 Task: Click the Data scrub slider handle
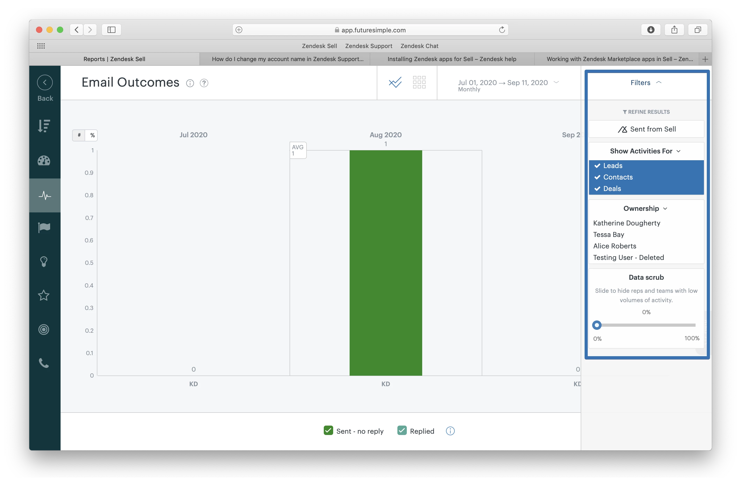(597, 325)
